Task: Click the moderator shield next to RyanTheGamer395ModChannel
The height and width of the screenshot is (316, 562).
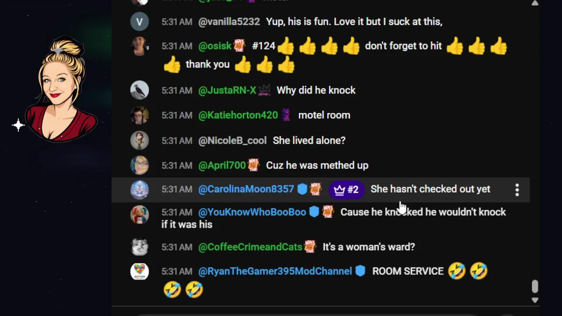Action: (x=360, y=271)
